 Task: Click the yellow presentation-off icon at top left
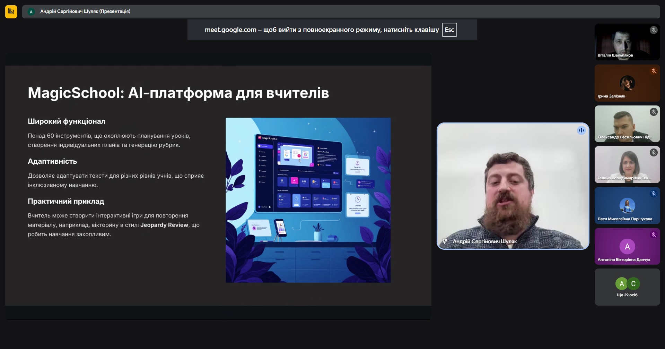point(11,12)
